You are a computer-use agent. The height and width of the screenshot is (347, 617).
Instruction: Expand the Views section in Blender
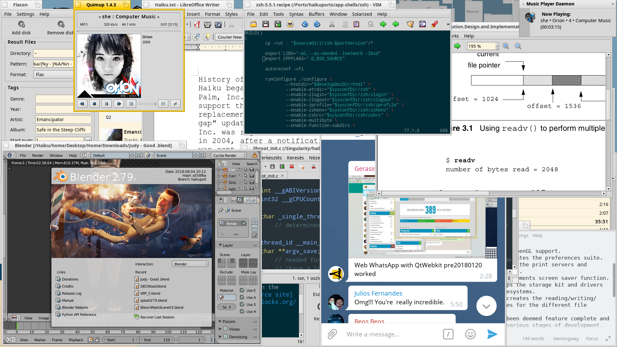220,329
